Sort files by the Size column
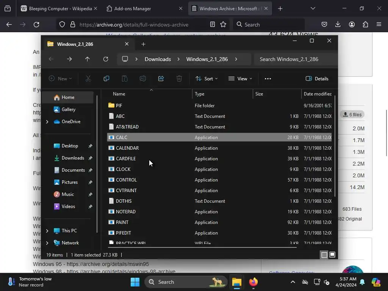The image size is (388, 291). [277, 94]
